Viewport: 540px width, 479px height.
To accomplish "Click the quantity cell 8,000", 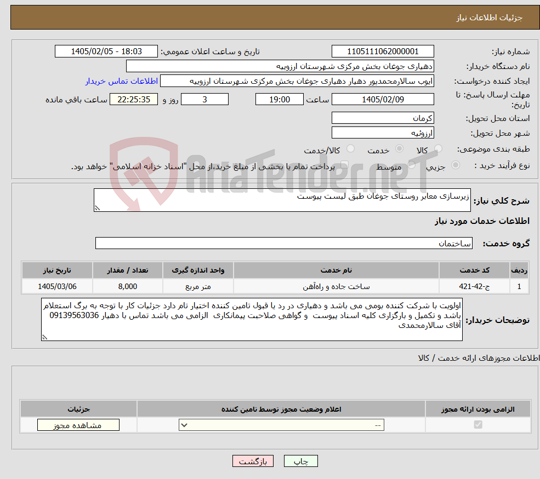I will pos(127,286).
